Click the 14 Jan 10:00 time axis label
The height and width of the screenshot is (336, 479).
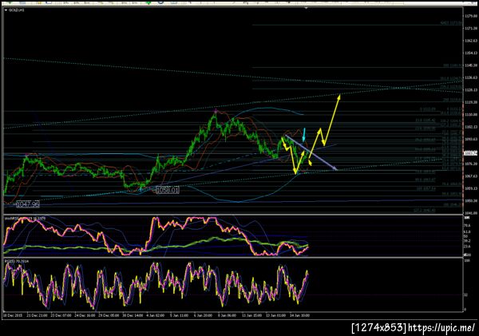point(299,315)
